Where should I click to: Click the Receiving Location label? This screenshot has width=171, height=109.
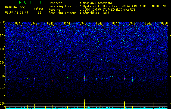(63, 6)
